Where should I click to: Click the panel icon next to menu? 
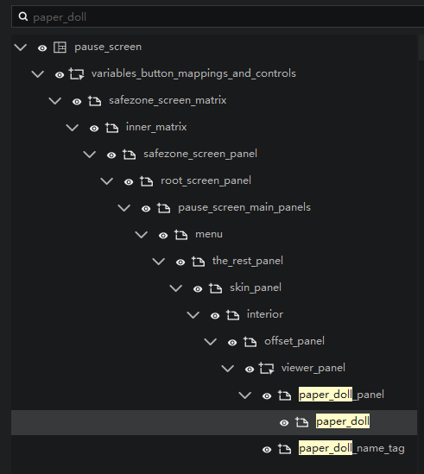(180, 235)
